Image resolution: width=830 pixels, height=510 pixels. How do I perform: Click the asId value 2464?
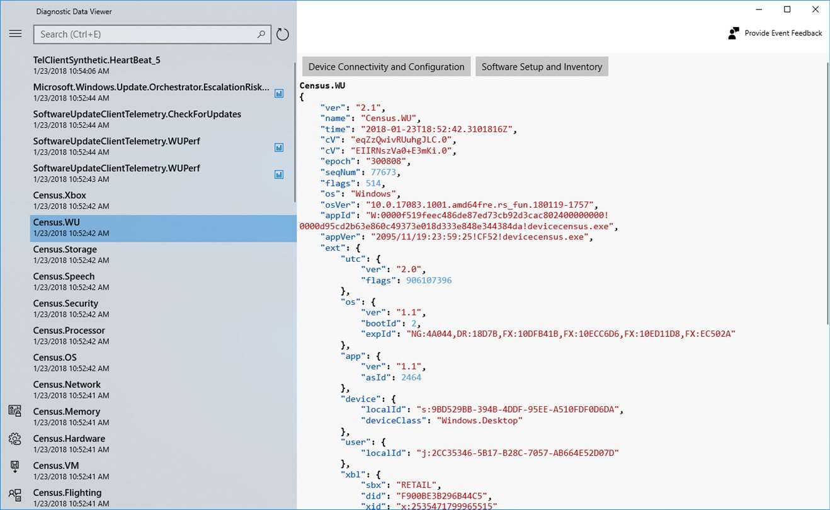(x=411, y=378)
